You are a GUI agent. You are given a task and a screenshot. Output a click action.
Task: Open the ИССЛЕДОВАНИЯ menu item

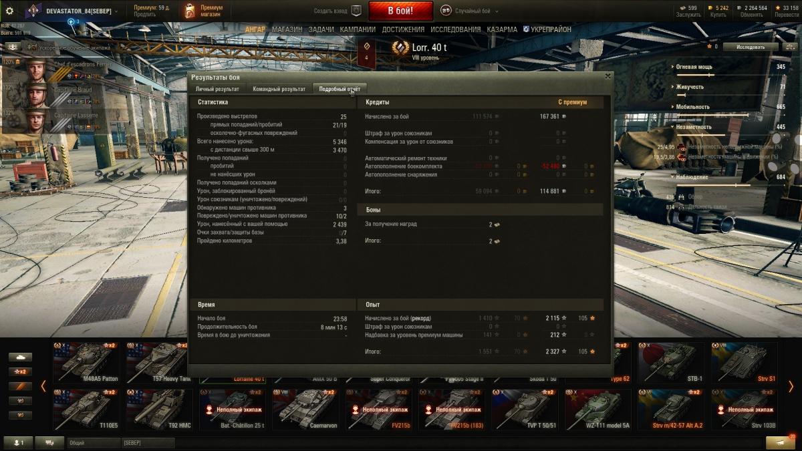[455, 30]
